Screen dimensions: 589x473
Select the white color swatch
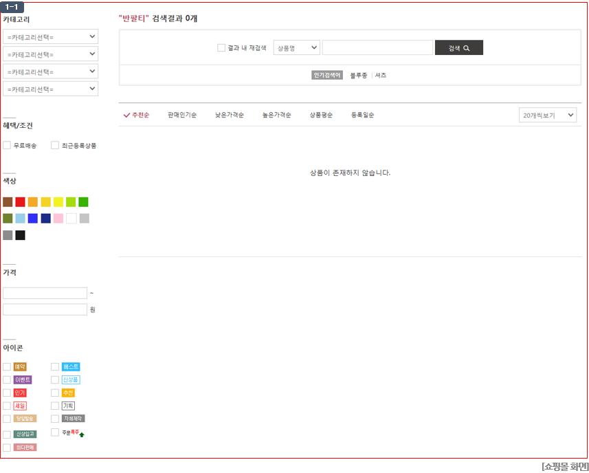click(x=71, y=219)
